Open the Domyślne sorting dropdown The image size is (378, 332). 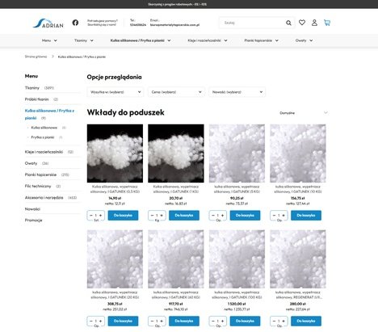(x=303, y=113)
